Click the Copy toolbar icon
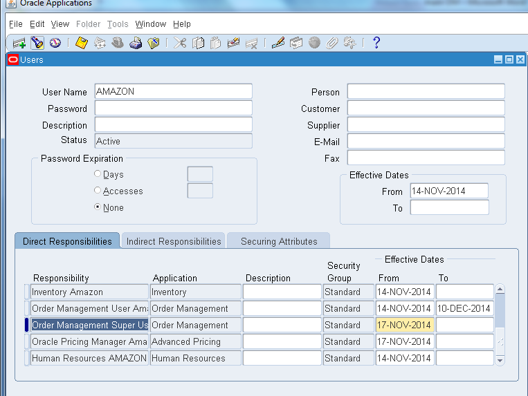 (x=198, y=43)
